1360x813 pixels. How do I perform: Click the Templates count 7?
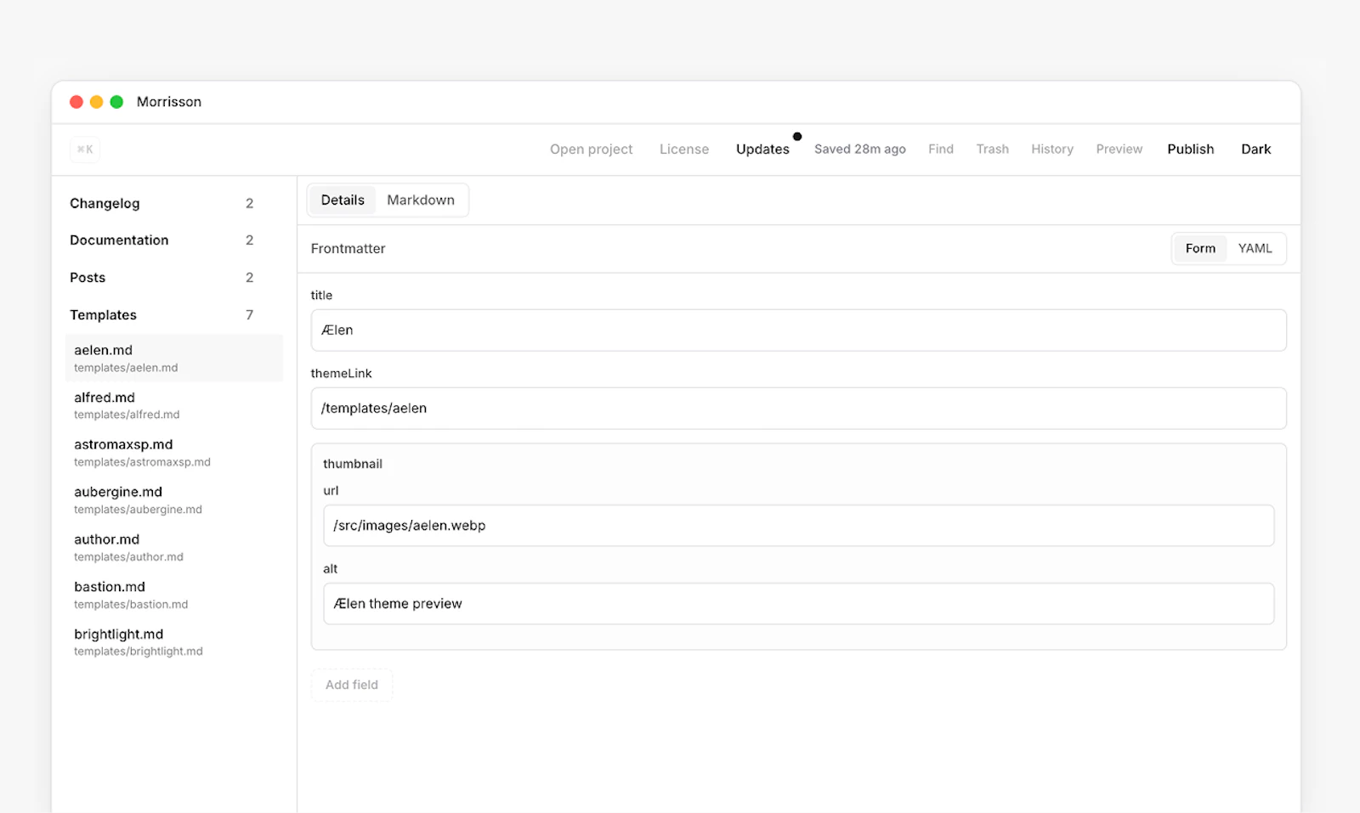(249, 315)
